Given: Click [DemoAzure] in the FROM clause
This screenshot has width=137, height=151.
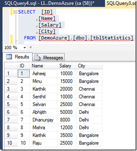Looking at the screenshot, I should pyautogui.click(x=54, y=38).
